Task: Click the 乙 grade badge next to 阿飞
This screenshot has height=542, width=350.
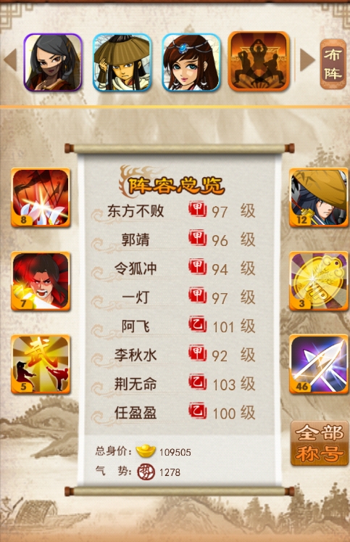Action: point(197,325)
